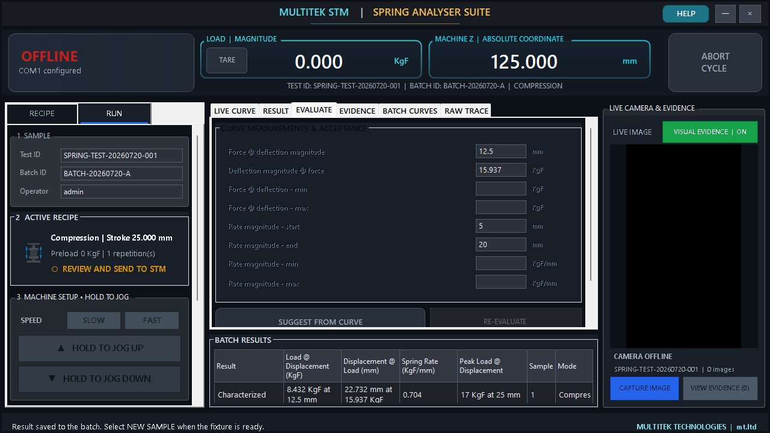Close the Spring Analyser window

tap(750, 13)
